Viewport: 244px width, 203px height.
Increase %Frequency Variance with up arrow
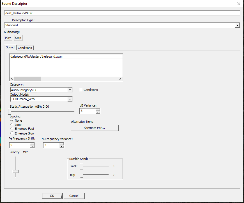click(x=61, y=144)
